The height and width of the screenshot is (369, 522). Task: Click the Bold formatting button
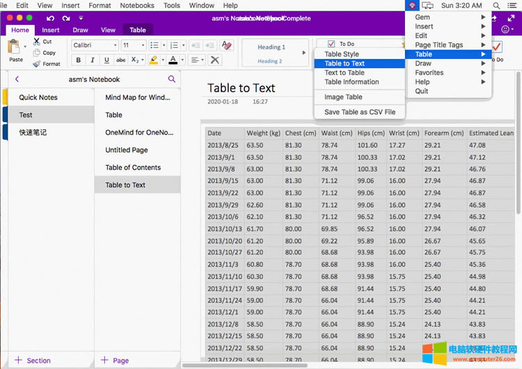tap(79, 60)
